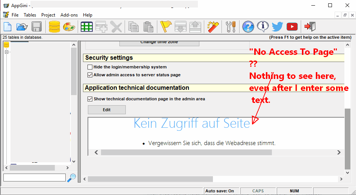Click settings panel scroll up arrow
356x195 pixels.
348,45
